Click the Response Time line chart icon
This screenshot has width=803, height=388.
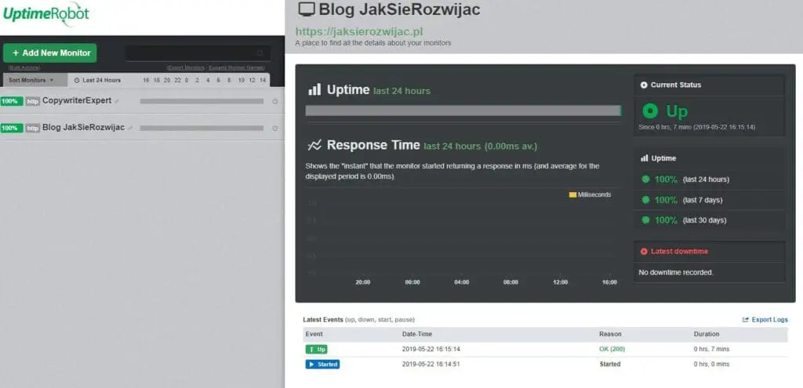[x=314, y=145]
